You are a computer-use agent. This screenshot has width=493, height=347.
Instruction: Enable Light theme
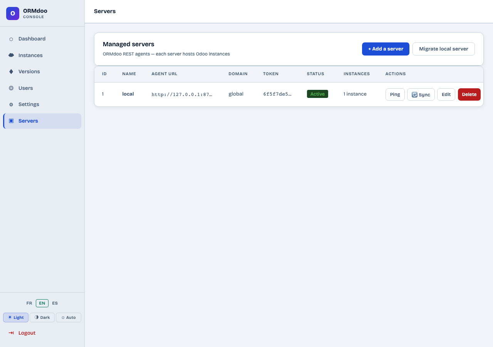[16, 317]
